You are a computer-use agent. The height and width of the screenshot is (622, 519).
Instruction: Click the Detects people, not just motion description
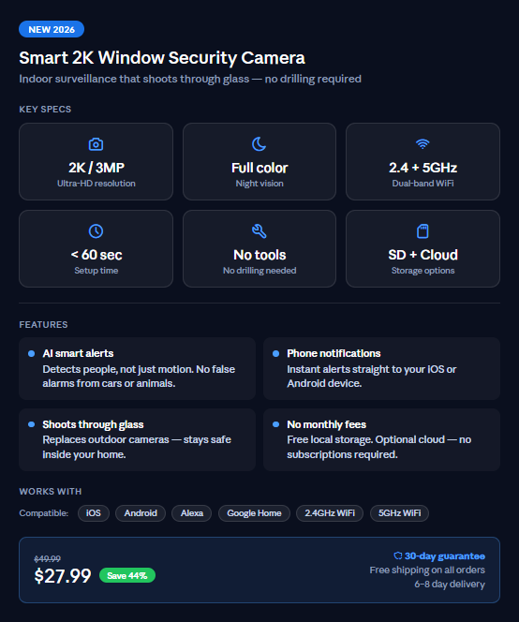point(139,377)
